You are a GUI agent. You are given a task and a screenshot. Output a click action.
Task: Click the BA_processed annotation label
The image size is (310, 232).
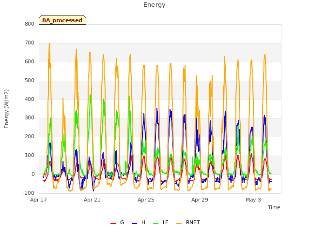[62, 20]
